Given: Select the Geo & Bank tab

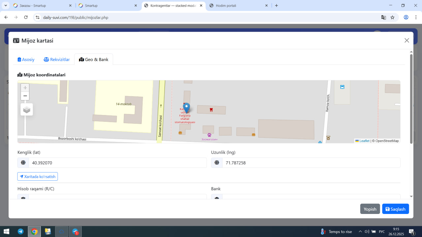Looking at the screenshot, I should pos(94,60).
